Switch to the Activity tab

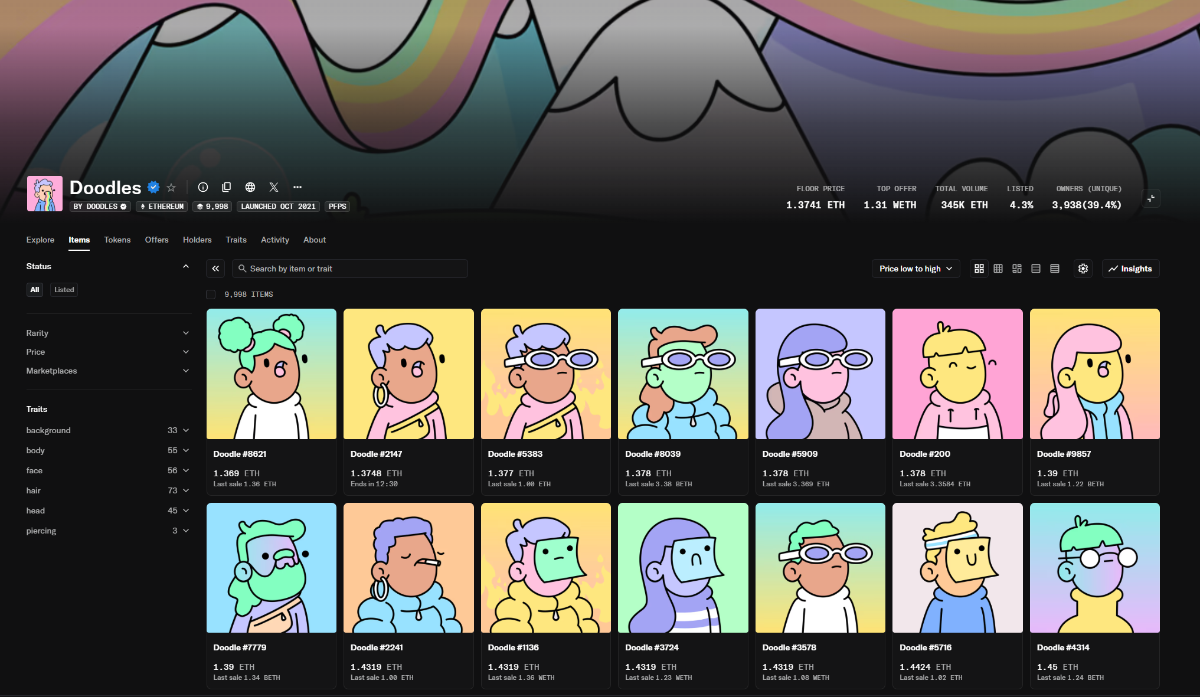(275, 240)
